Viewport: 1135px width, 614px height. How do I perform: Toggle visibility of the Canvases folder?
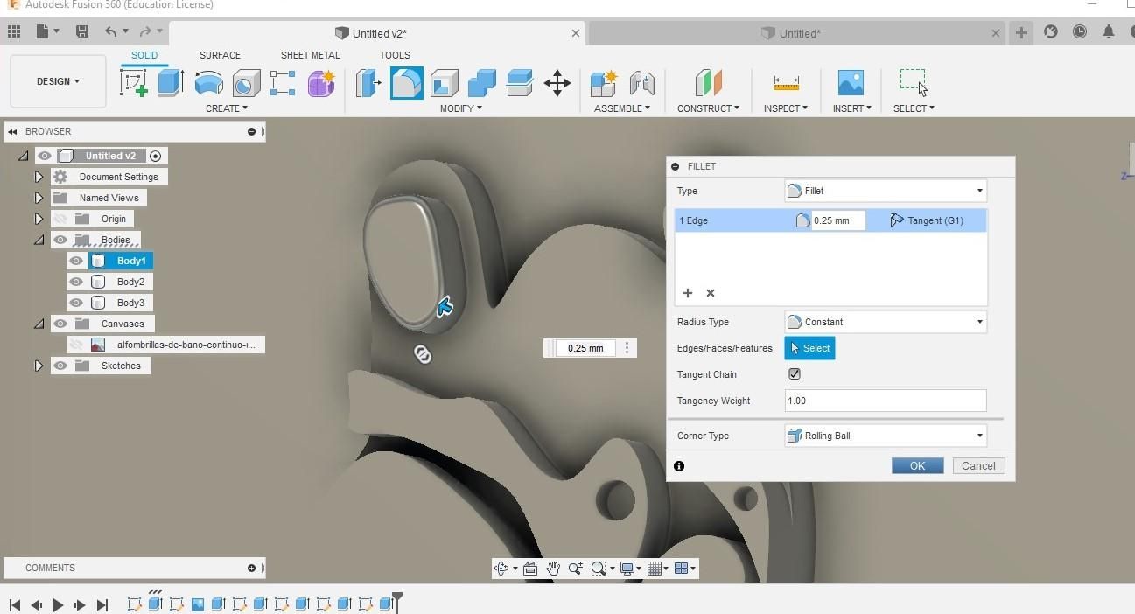(60, 324)
